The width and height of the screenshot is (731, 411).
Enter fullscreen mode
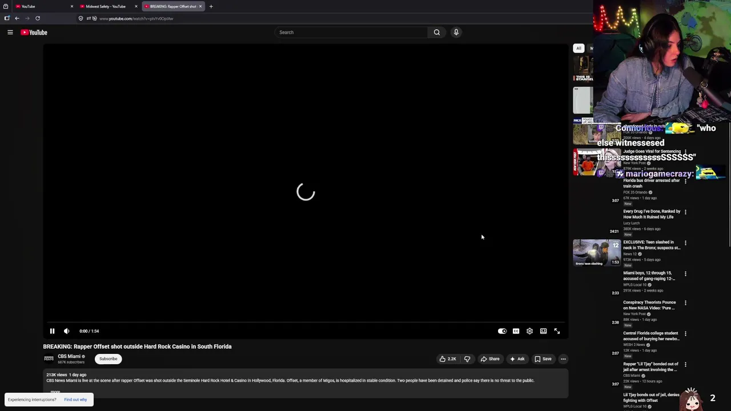pos(557,331)
